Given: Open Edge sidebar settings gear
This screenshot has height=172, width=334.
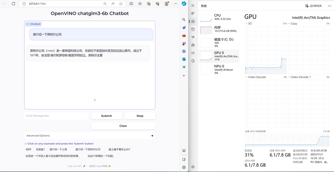Looking at the screenshot, I should (184, 167).
